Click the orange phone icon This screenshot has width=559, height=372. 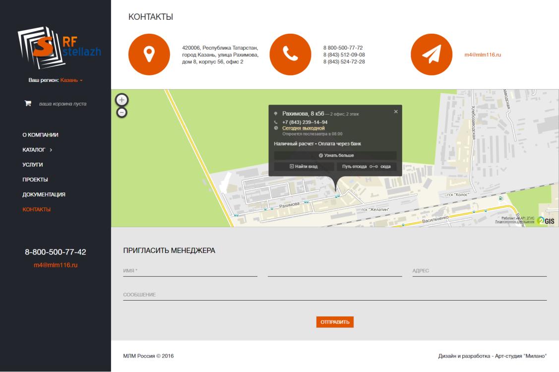[290, 55]
